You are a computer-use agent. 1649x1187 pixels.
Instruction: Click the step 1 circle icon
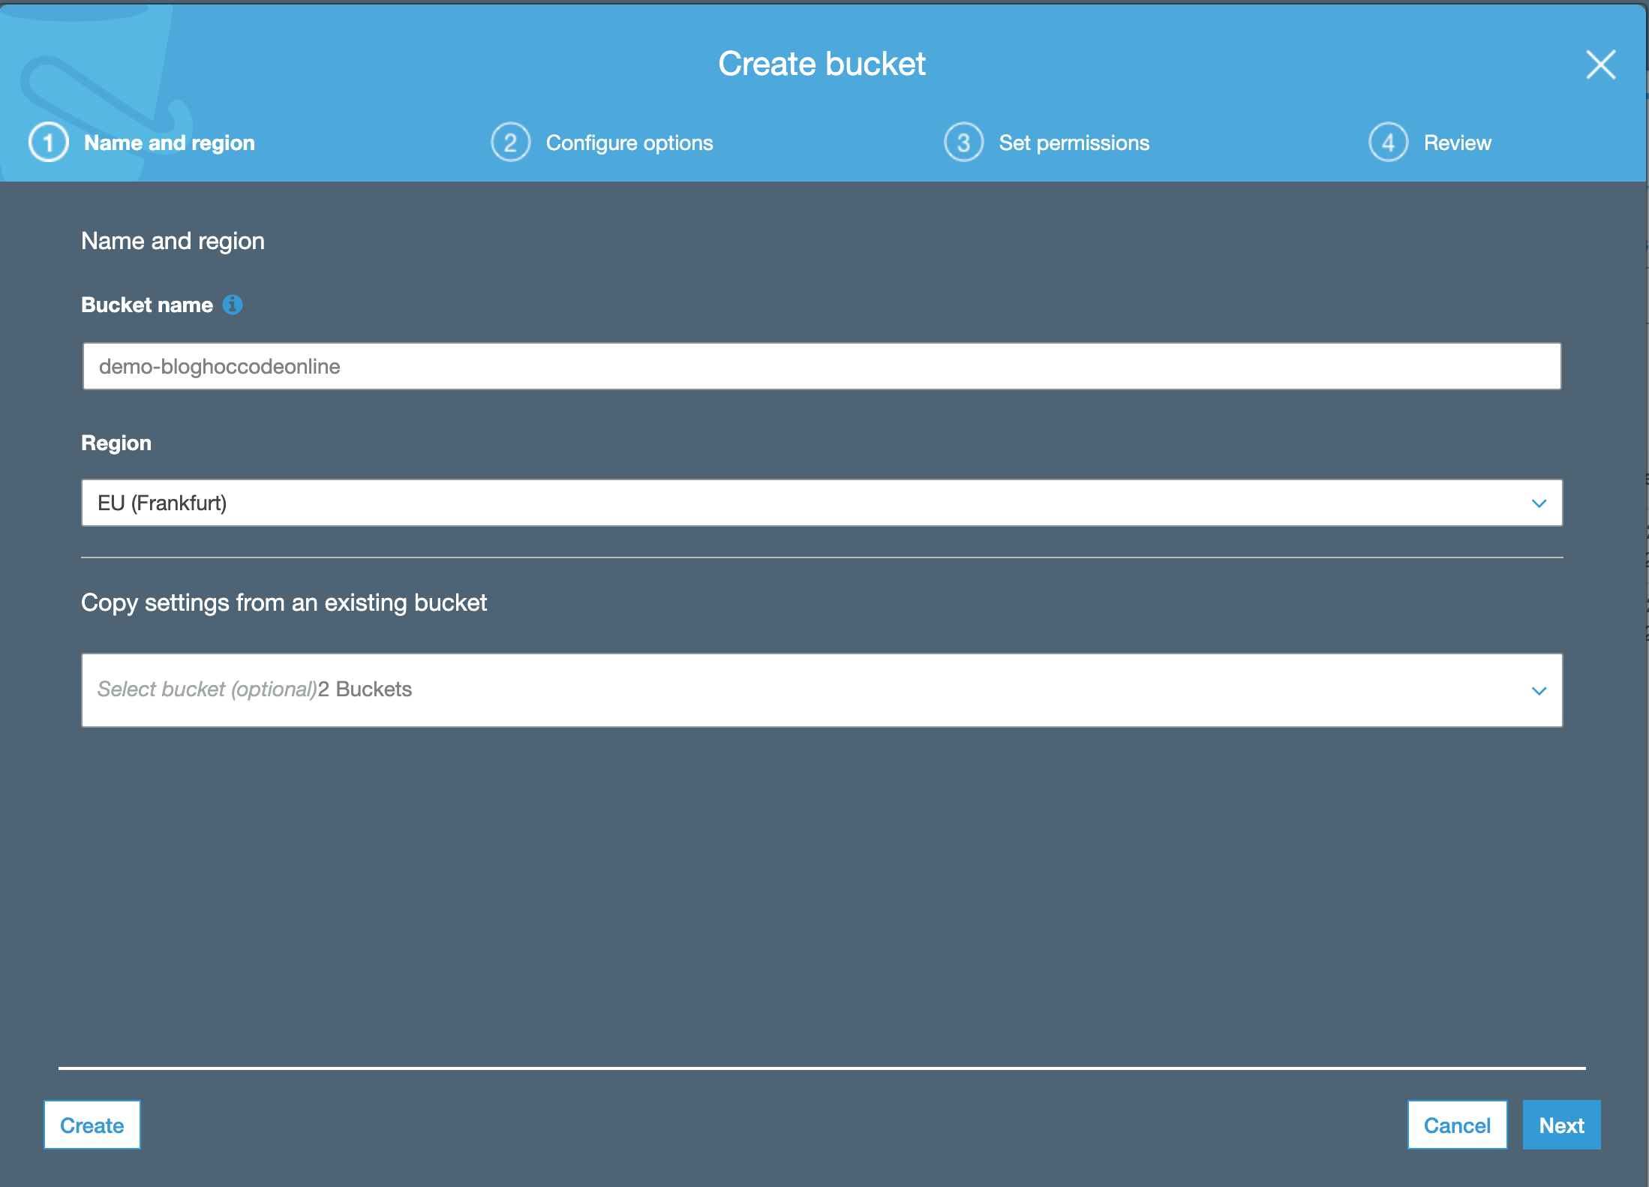(x=49, y=143)
